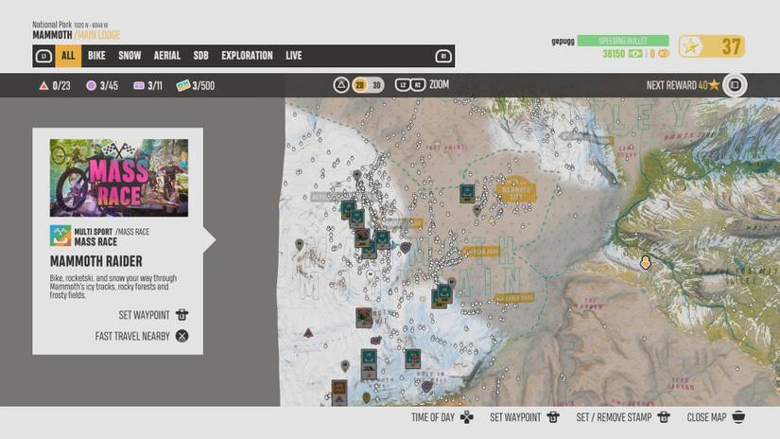780x439 pixels.
Task: Click the 'gepugg' player name
Action: (x=563, y=42)
